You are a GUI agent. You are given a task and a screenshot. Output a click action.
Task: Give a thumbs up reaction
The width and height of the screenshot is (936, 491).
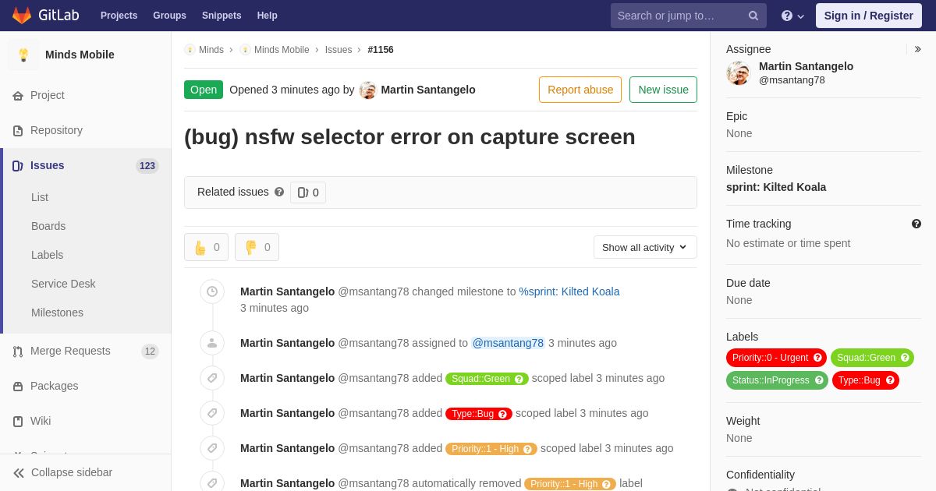click(x=206, y=247)
